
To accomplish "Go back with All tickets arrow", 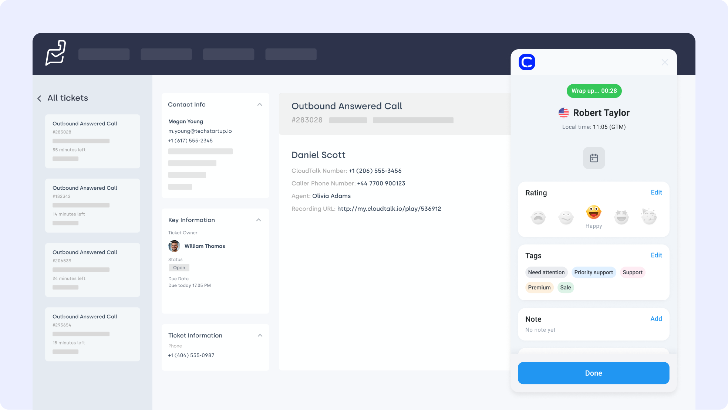I will pyautogui.click(x=40, y=98).
